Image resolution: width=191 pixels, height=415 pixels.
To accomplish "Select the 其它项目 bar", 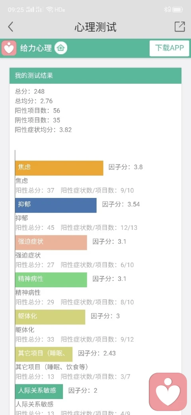I will click(x=44, y=354).
